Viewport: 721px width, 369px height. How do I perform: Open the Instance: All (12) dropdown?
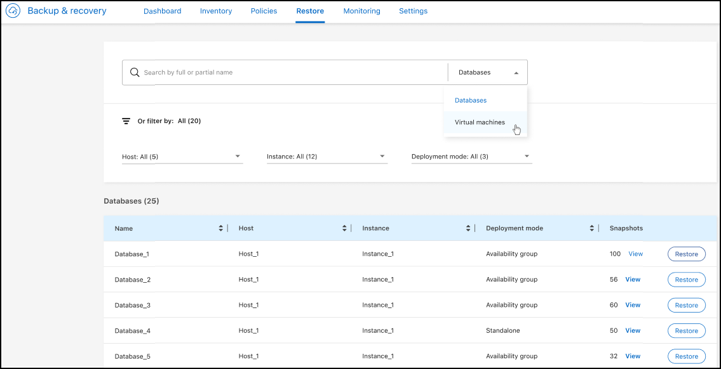coord(382,156)
